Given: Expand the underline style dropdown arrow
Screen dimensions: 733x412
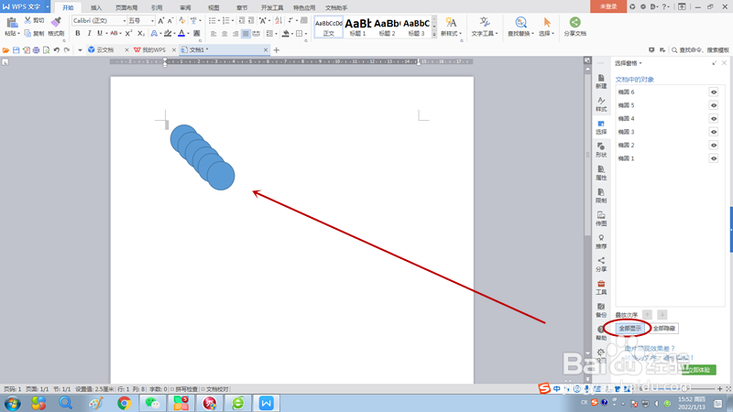Looking at the screenshot, I should [106, 33].
